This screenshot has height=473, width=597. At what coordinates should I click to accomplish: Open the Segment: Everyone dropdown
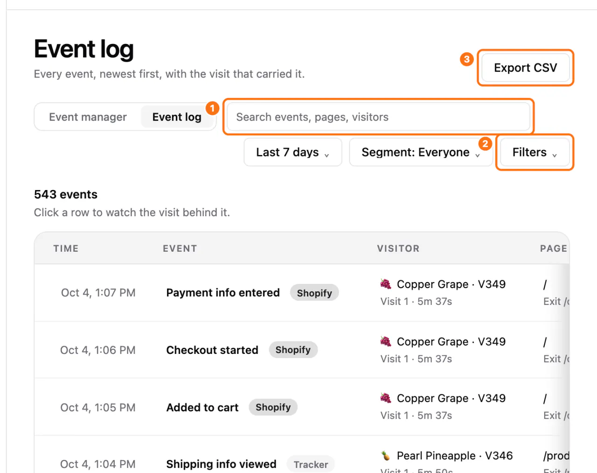tap(421, 152)
